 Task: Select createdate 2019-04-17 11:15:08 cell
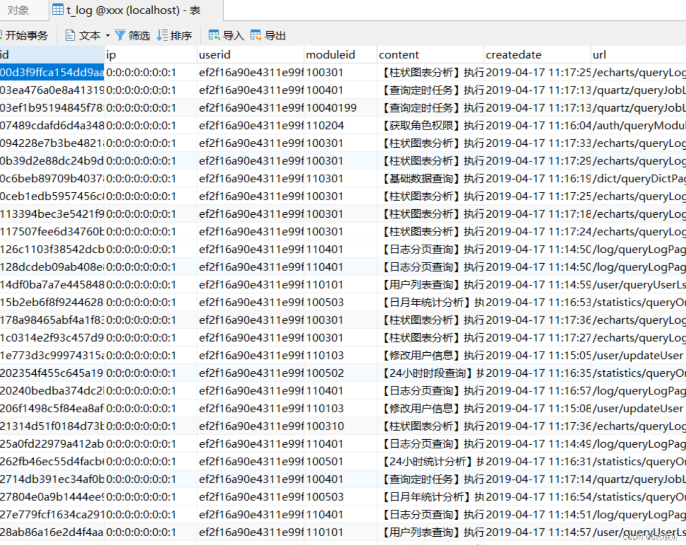pyautogui.click(x=538, y=409)
